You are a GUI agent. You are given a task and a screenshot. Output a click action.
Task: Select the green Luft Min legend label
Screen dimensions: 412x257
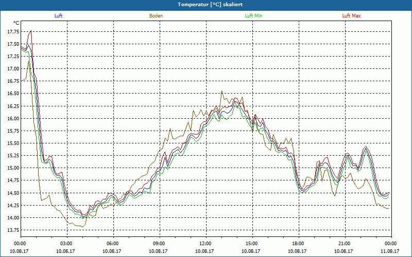pos(253,16)
